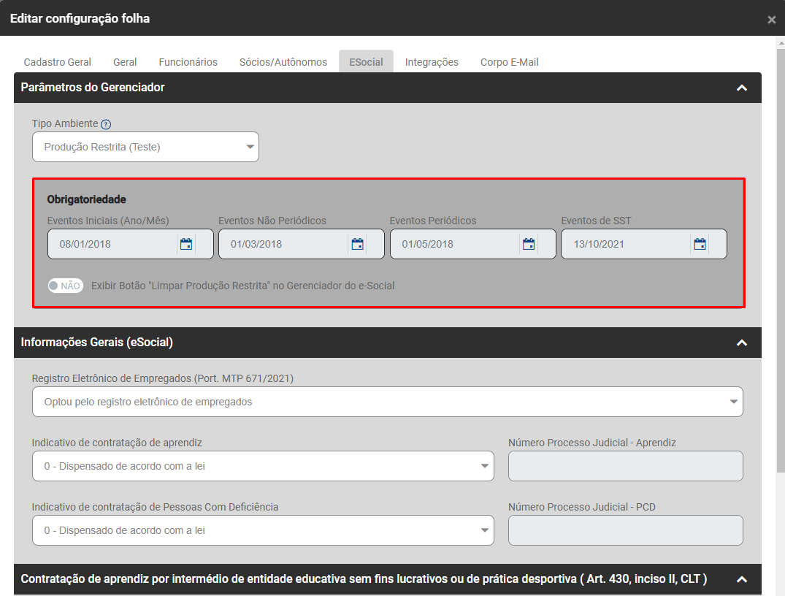Viewport: 785px width, 596px height.
Task: Open the Integrações tab
Action: tap(432, 62)
